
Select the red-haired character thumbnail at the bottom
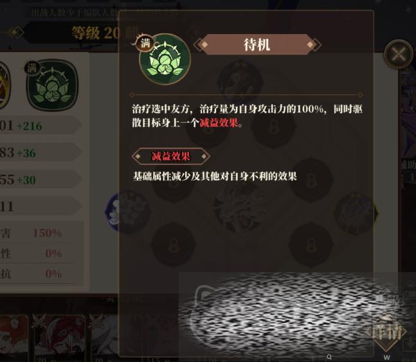tap(59, 338)
